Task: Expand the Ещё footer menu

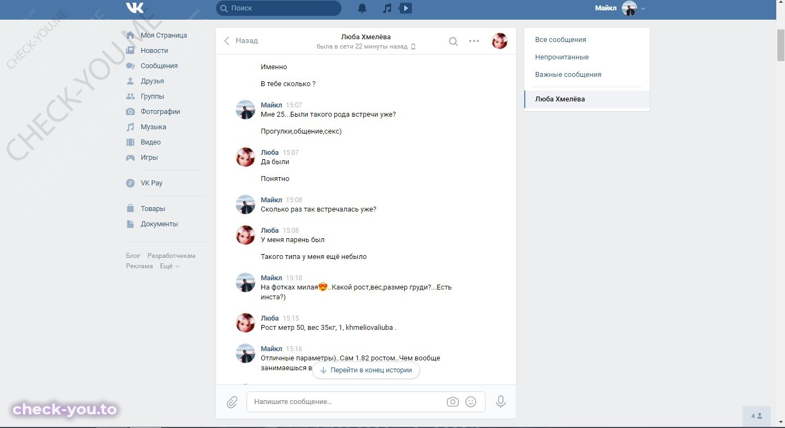Action: 169,266
